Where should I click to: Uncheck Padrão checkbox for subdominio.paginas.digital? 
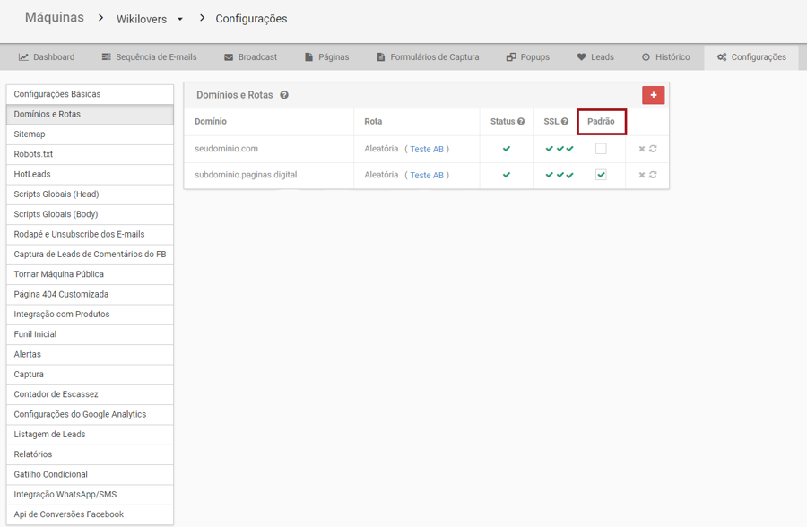[x=601, y=175]
